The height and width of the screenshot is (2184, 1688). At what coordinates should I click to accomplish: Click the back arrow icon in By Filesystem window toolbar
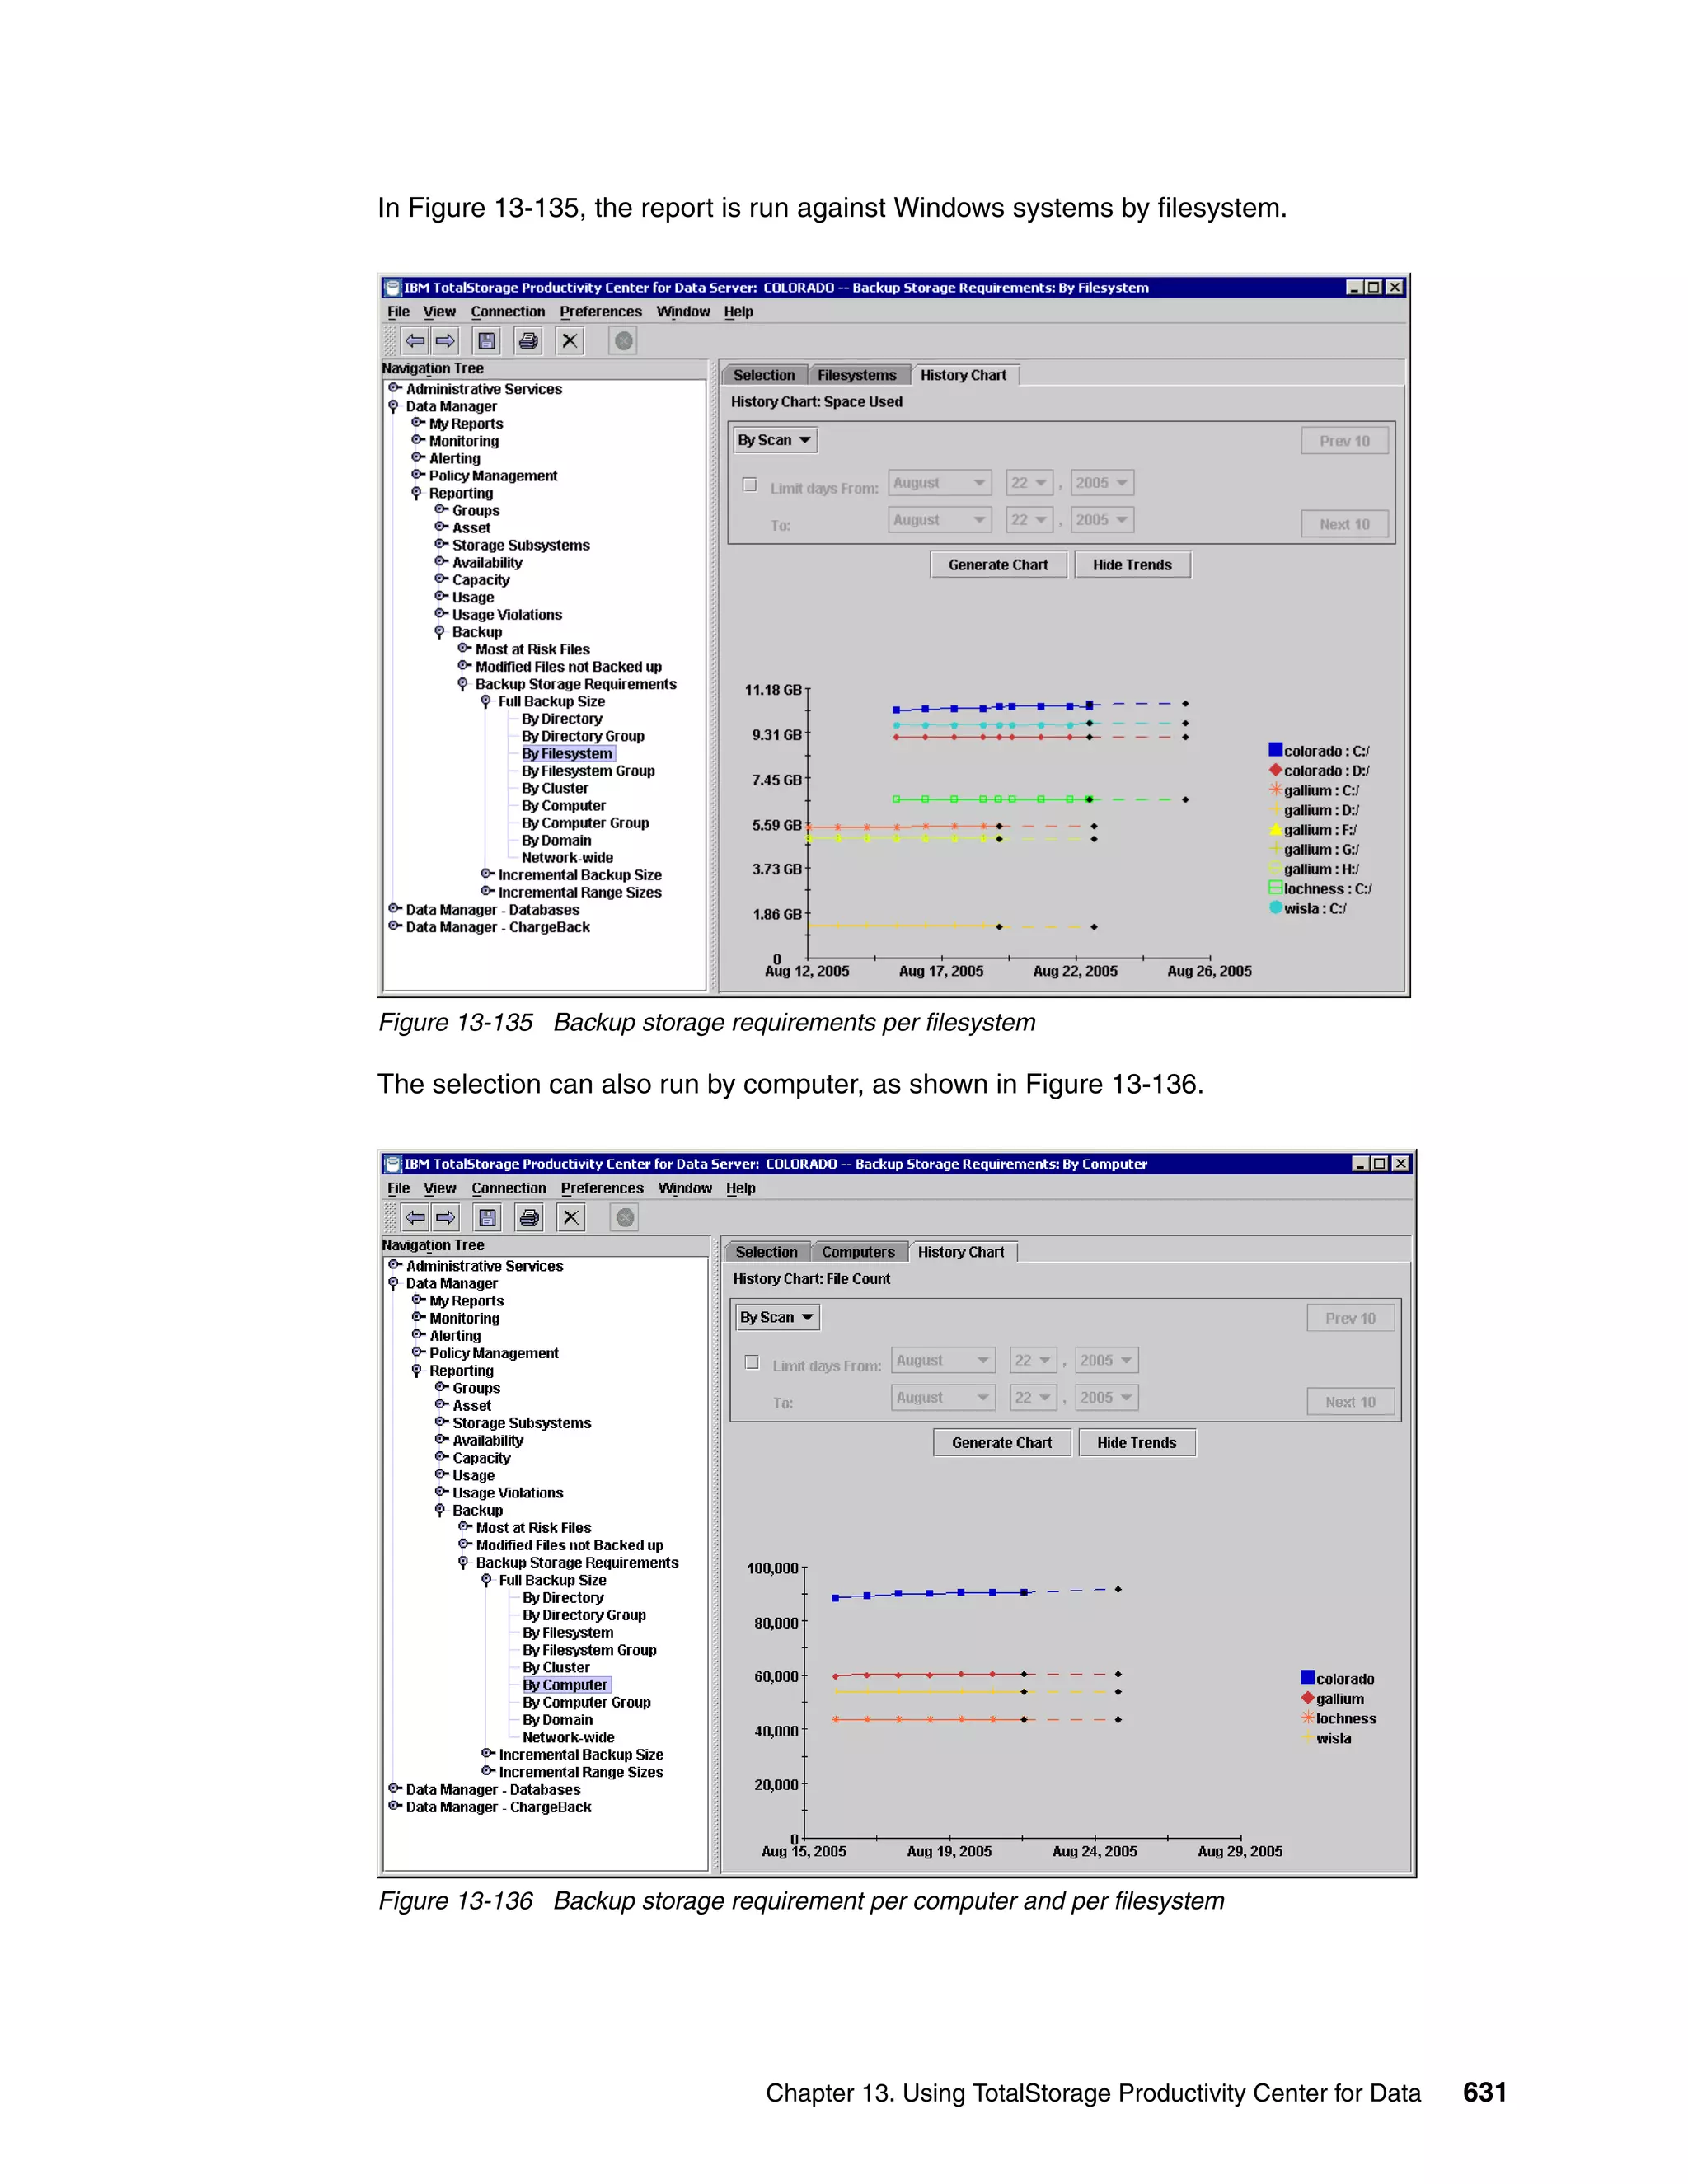[414, 341]
